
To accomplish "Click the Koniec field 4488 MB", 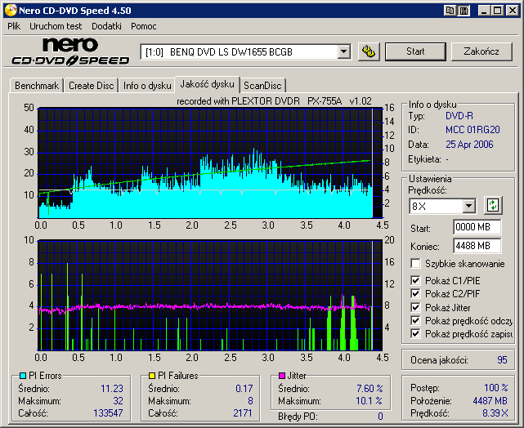I will pyautogui.click(x=477, y=246).
